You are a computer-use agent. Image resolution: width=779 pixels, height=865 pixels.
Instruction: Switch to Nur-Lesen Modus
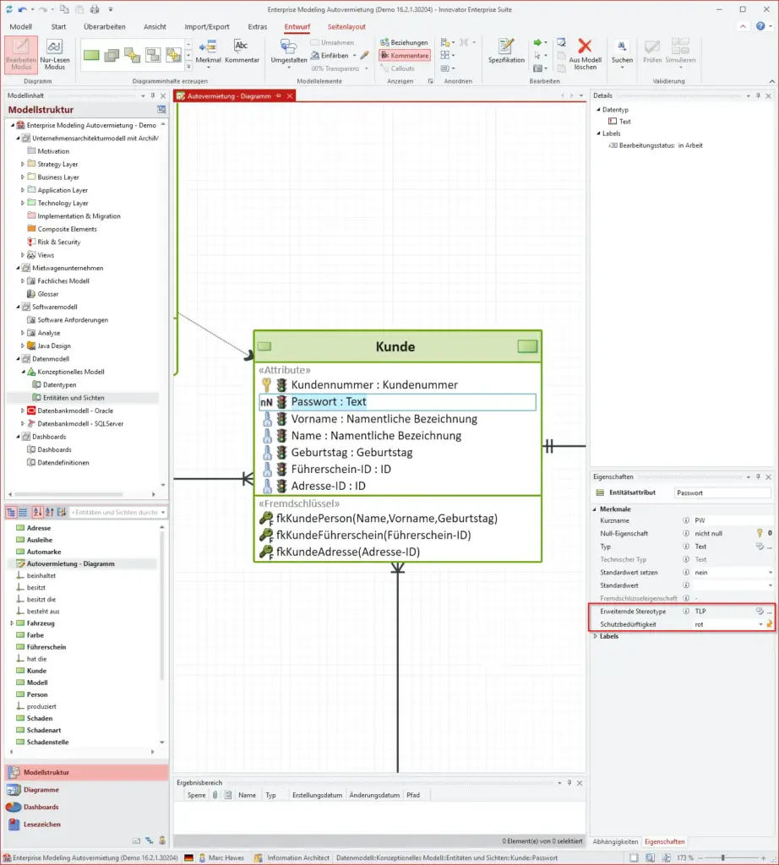(x=55, y=53)
